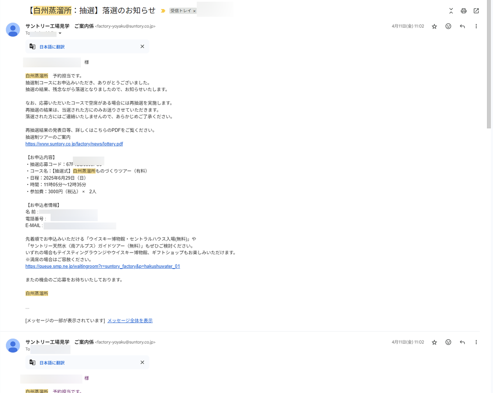Click the line ・時間：11時05分～12時35分
This screenshot has height=393, width=493.
pos(56,185)
